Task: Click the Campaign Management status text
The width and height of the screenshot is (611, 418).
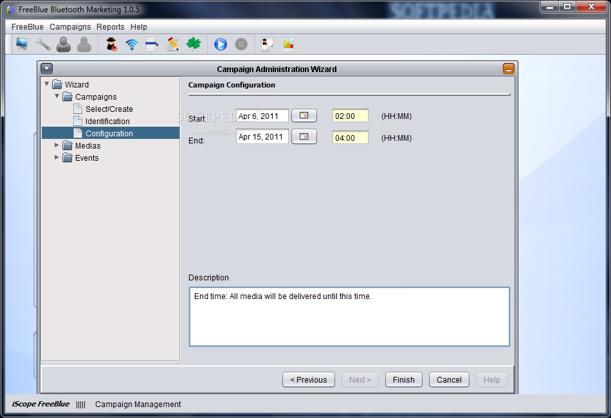Action: 138,404
